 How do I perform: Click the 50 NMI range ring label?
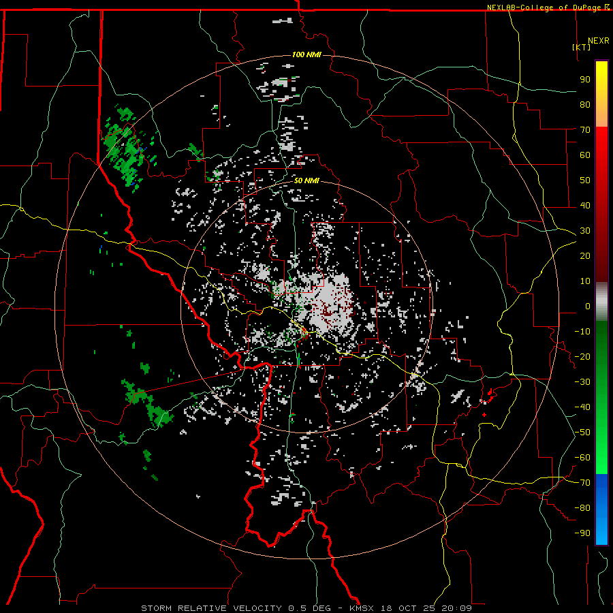pyautogui.click(x=306, y=180)
